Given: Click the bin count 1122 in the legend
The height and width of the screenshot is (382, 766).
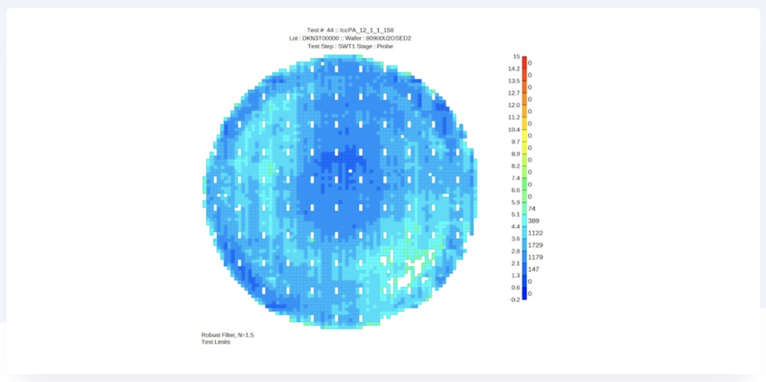Looking at the screenshot, I should (535, 233).
